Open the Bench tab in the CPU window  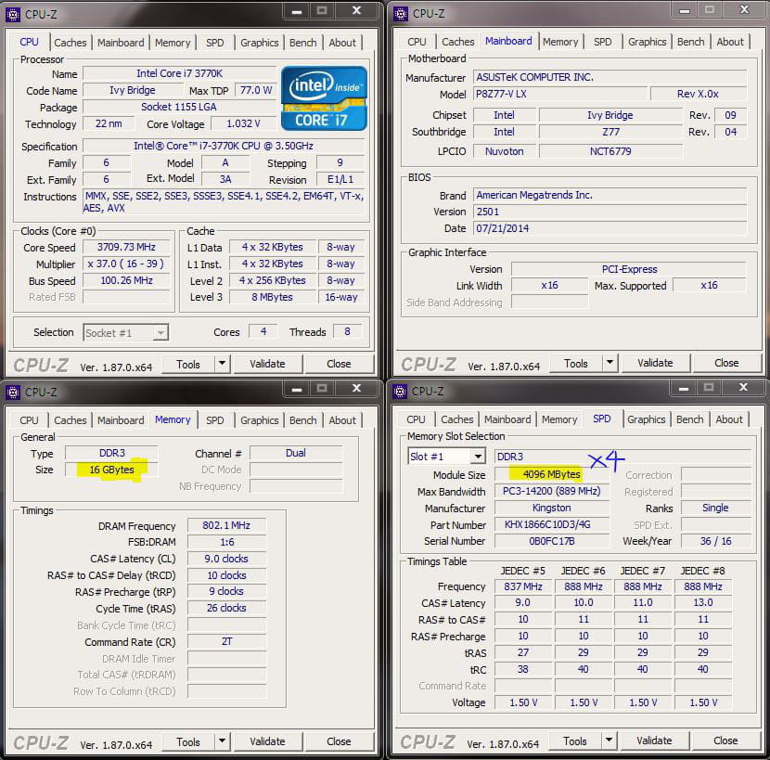pyautogui.click(x=303, y=43)
